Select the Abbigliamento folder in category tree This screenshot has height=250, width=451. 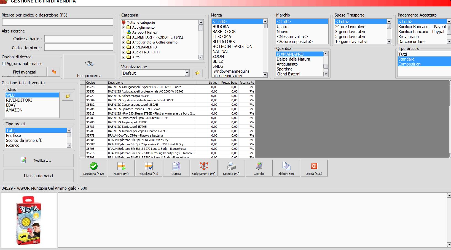pos(143,28)
